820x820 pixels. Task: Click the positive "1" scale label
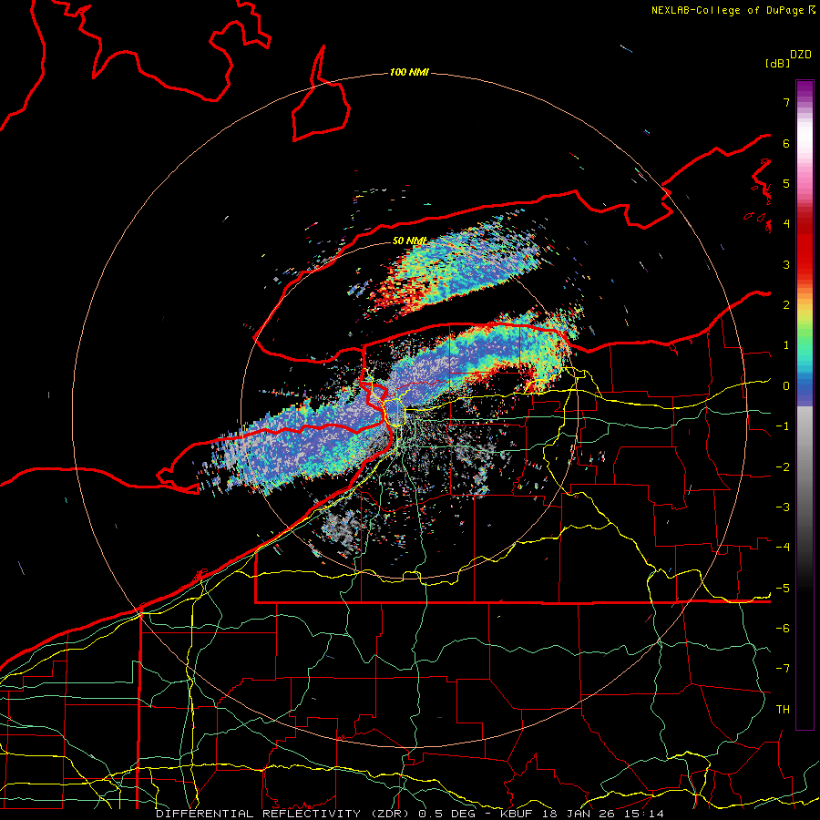786,345
